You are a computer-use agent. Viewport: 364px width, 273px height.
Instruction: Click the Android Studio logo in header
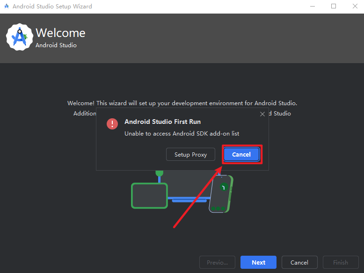pyautogui.click(x=20, y=37)
